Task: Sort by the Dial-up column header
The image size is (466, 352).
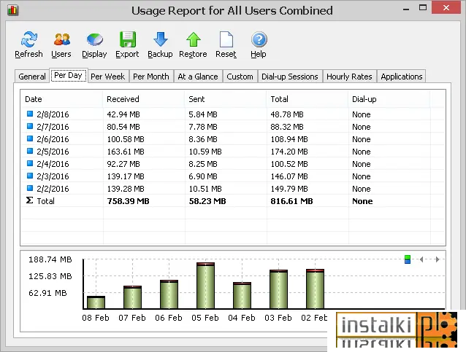Action: pyautogui.click(x=389, y=99)
